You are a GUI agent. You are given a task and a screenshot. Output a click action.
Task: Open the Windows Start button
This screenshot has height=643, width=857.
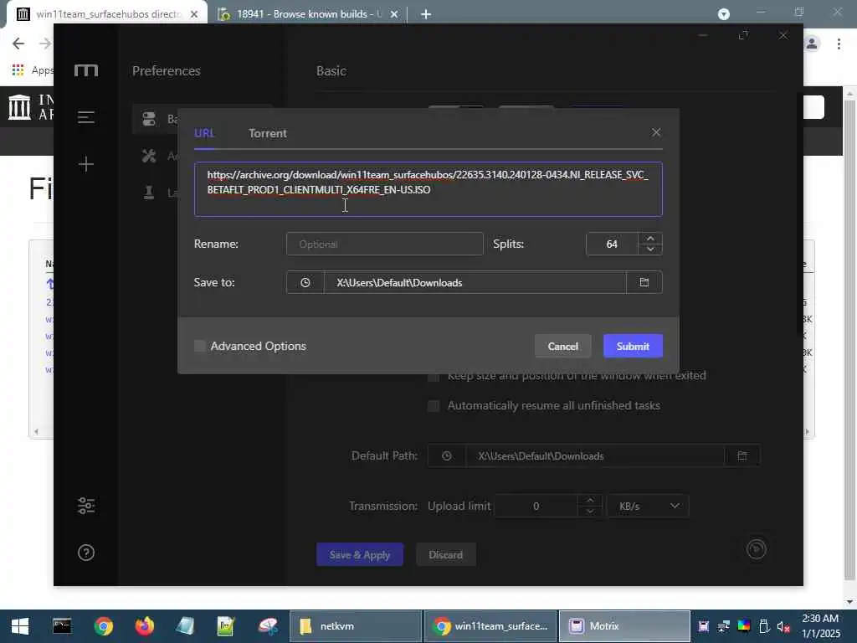[20, 626]
